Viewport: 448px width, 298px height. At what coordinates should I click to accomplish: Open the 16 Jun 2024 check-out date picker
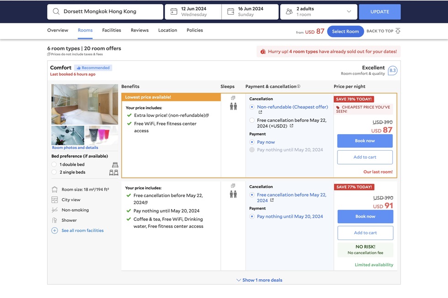point(250,12)
